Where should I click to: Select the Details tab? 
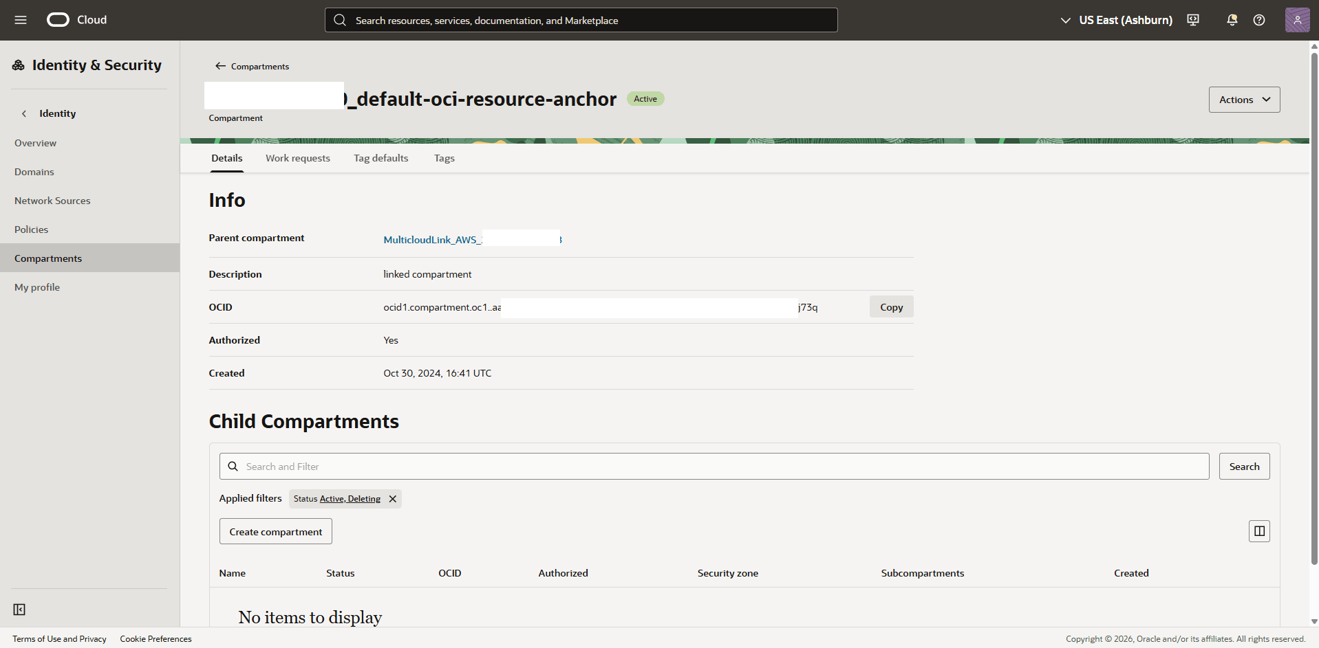227,158
